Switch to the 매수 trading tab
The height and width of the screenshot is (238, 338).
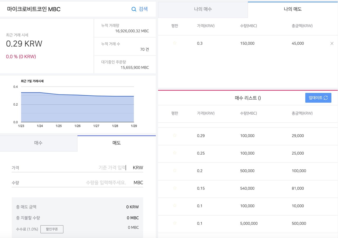pyautogui.click(x=39, y=143)
